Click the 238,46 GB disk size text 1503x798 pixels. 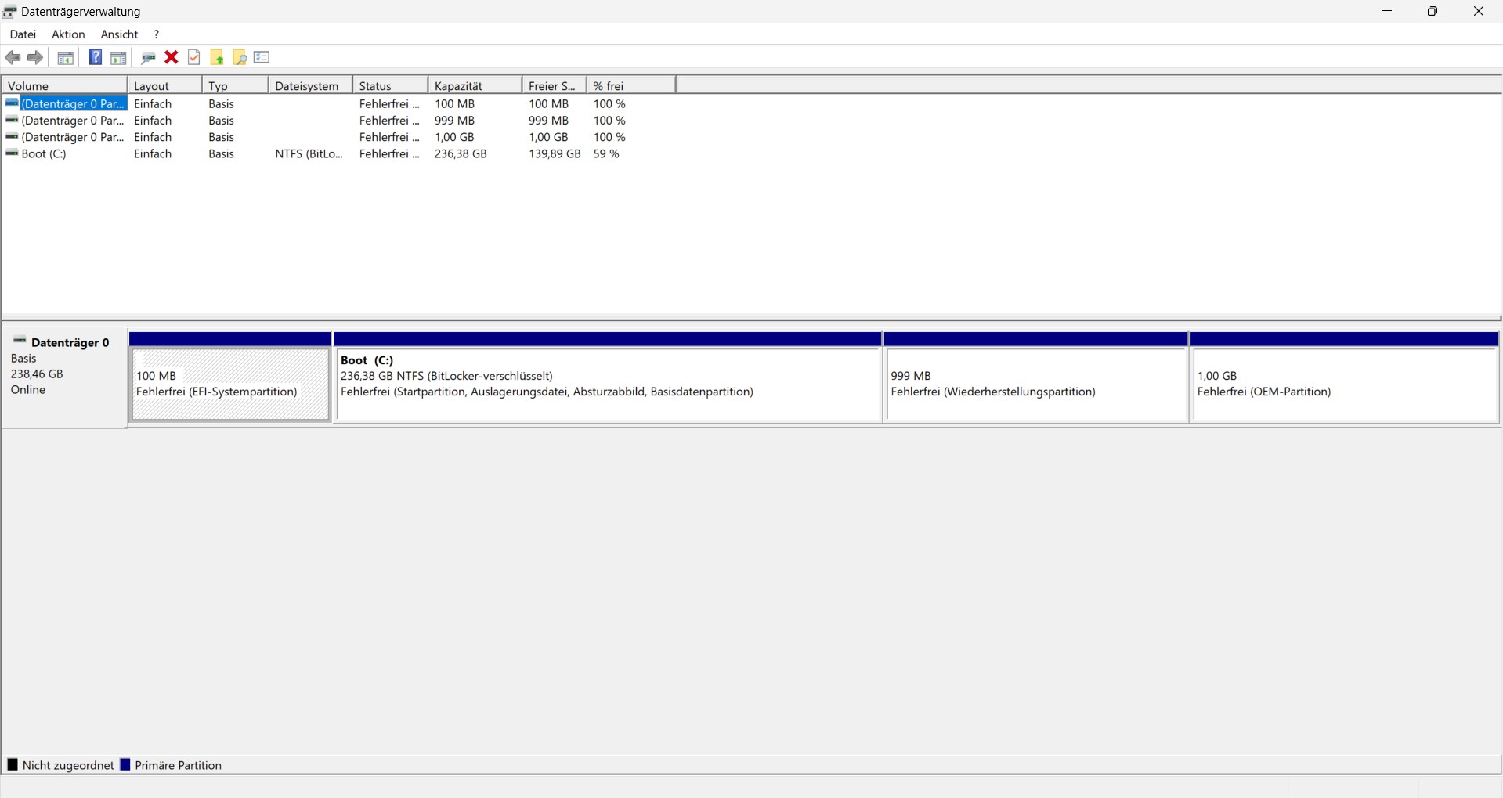click(37, 374)
